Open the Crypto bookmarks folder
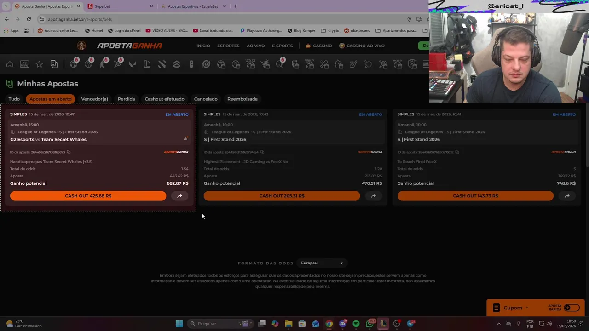Image resolution: width=589 pixels, height=331 pixels. 330,31
